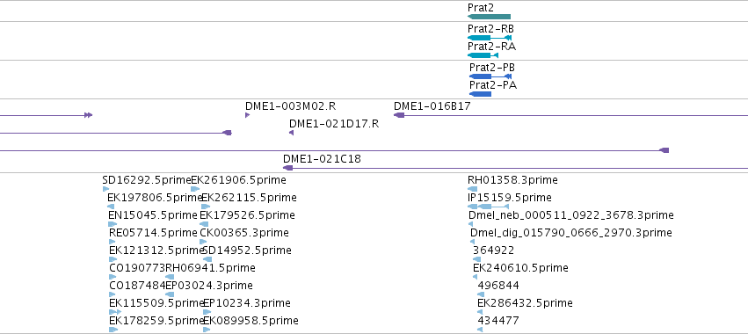Click the EK240610.5prime EST arrow
The width and height of the screenshot is (748, 334).
click(x=476, y=277)
